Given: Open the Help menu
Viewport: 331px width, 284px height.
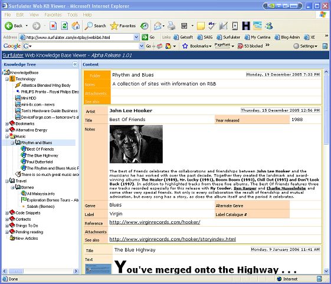Looking at the screenshot, I should [x=87, y=15].
